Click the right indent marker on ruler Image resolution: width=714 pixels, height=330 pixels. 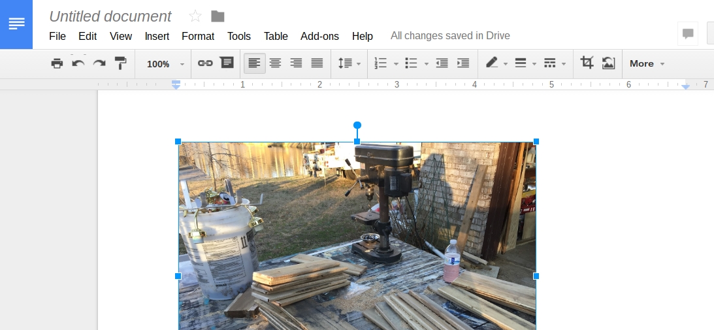685,86
